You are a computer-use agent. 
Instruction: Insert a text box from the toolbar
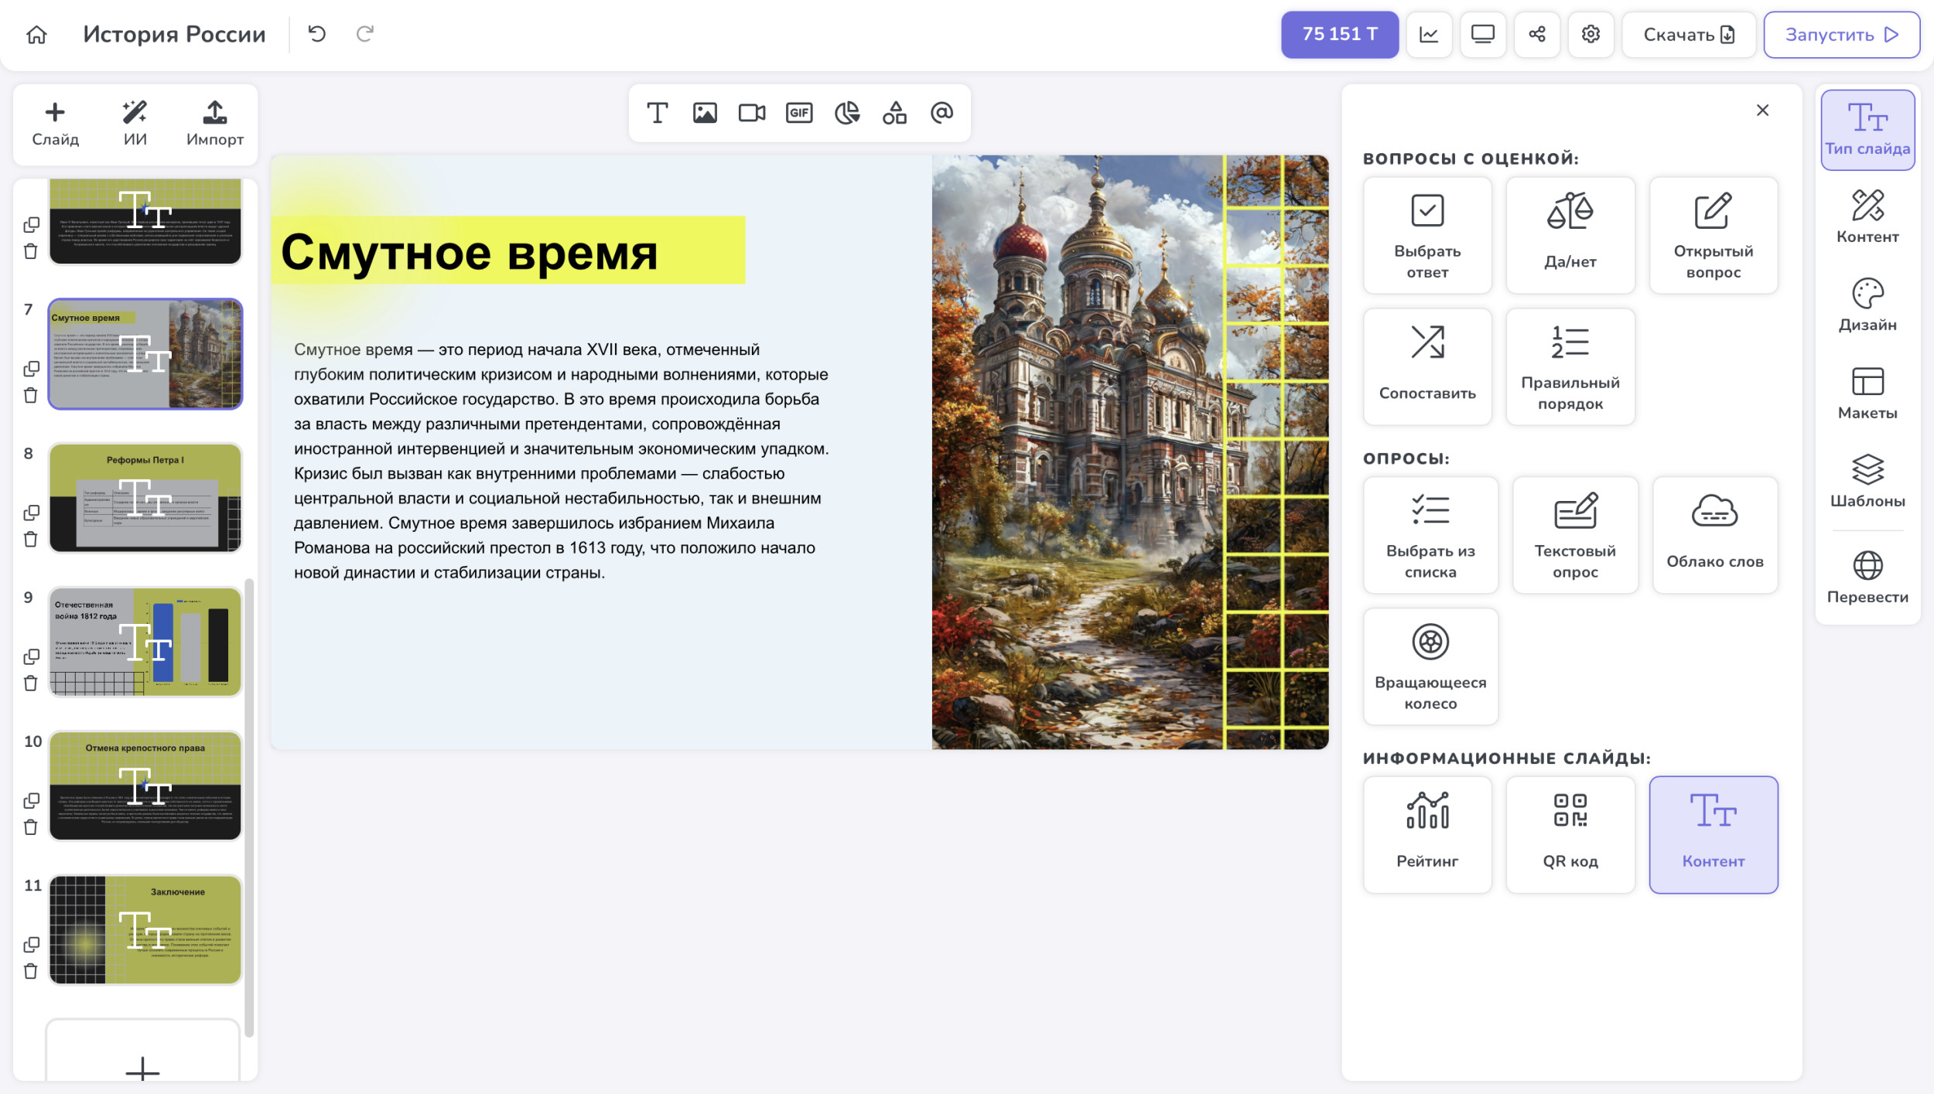[x=657, y=113]
